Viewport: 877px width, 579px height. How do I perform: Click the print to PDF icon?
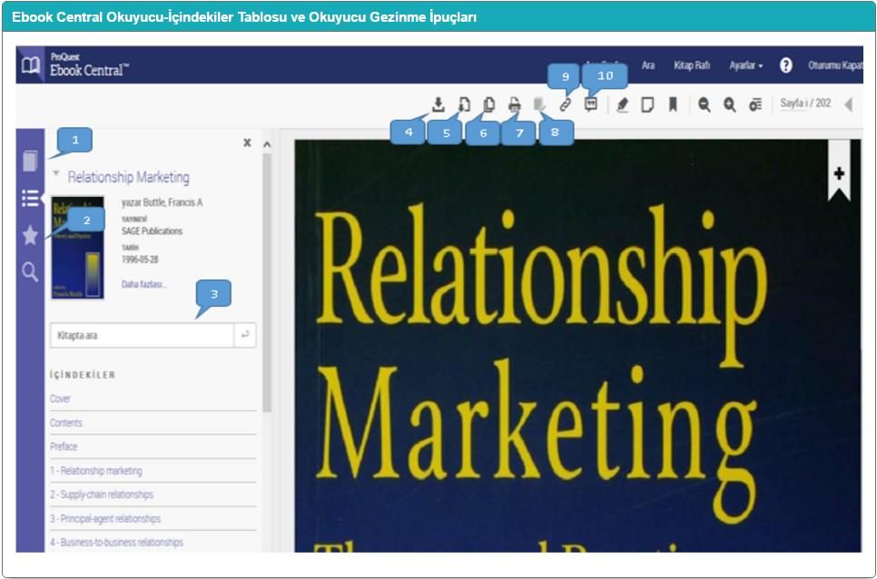[x=515, y=104]
